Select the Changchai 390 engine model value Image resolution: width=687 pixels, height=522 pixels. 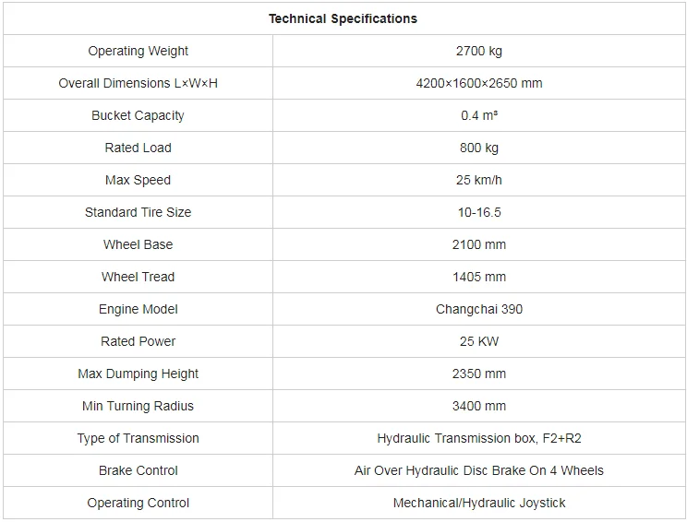tap(479, 309)
